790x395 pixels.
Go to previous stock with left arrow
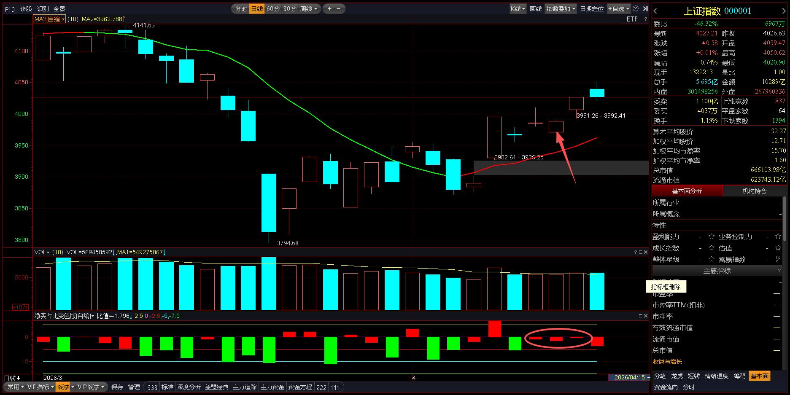coord(655,11)
